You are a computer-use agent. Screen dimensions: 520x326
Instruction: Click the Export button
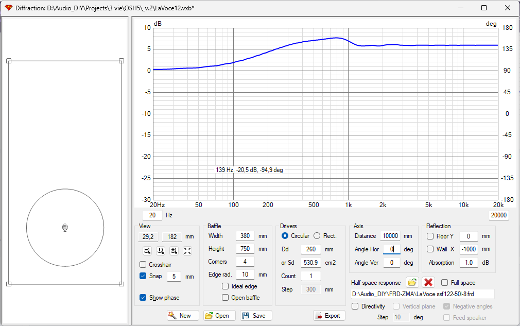click(x=329, y=315)
